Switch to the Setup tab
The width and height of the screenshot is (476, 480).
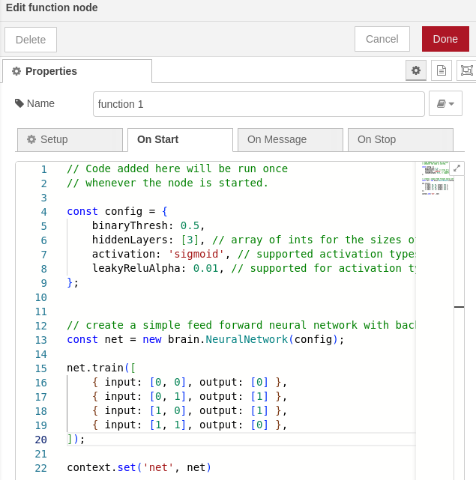[70, 139]
